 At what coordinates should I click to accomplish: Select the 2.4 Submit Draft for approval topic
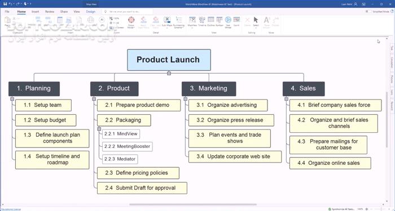click(142, 188)
